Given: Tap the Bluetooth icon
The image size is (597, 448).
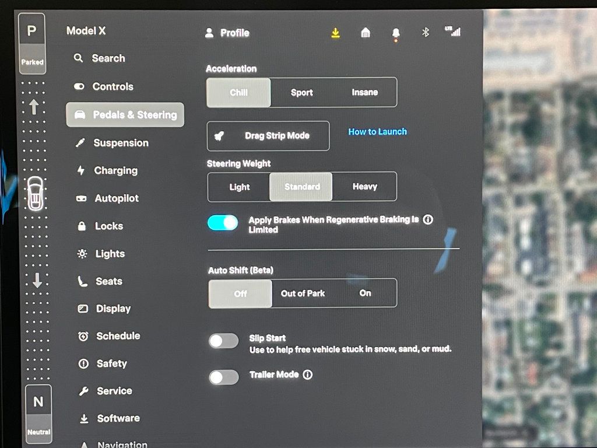Looking at the screenshot, I should pyautogui.click(x=426, y=33).
